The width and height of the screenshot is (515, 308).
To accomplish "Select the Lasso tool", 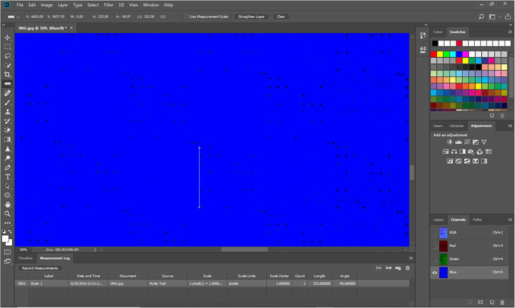I will [x=8, y=56].
